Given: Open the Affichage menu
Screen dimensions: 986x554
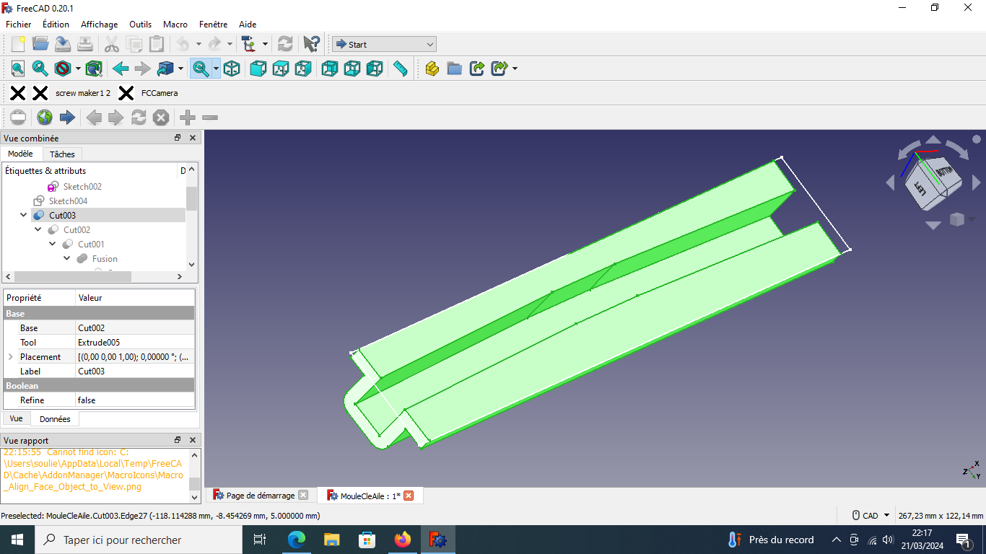Looking at the screenshot, I should pos(100,24).
